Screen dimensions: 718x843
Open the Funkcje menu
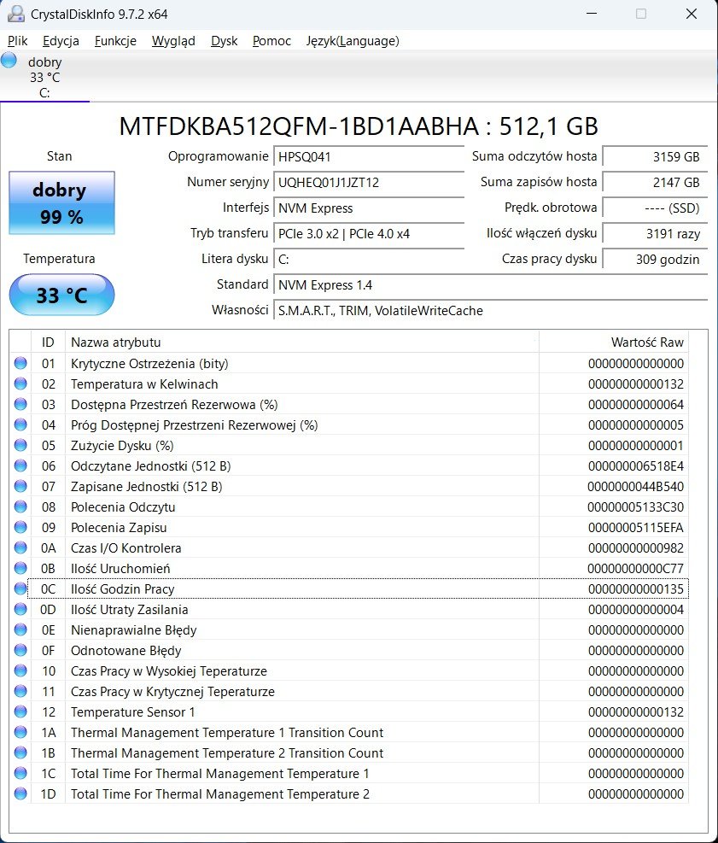pos(115,41)
